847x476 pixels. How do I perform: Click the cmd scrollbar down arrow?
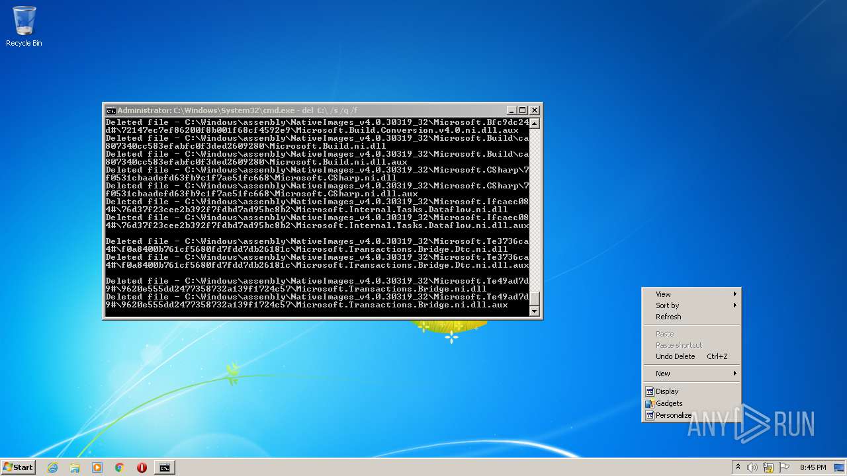535,311
